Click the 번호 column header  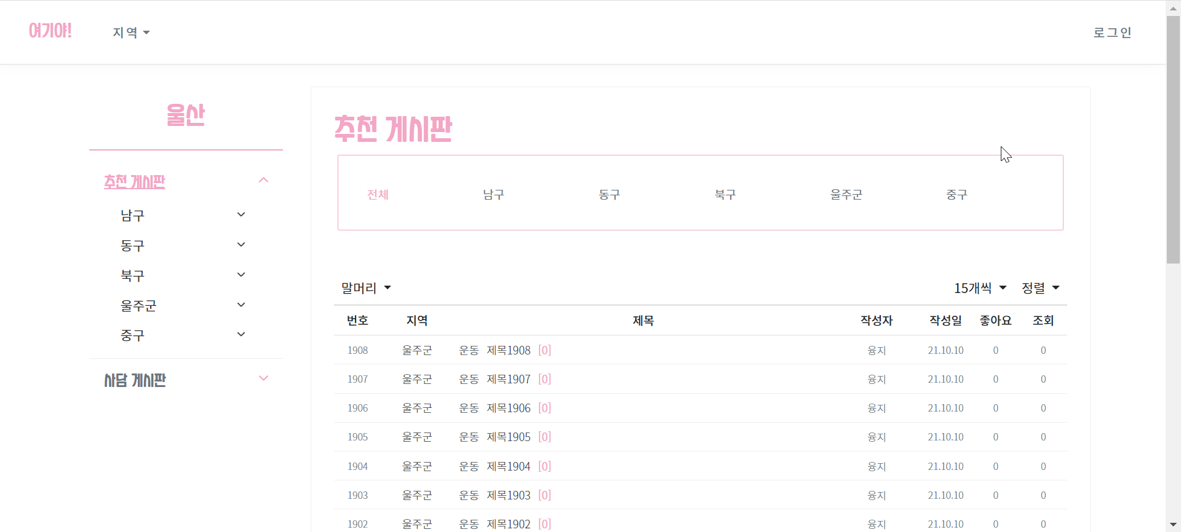357,321
